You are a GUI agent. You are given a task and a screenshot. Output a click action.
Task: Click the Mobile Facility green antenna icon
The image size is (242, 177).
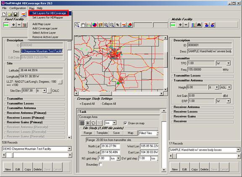(173, 25)
